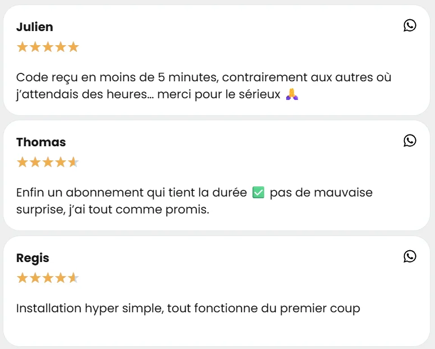The height and width of the screenshot is (349, 435).
Task: Click the first star of Julien's rating
Action: click(23, 47)
